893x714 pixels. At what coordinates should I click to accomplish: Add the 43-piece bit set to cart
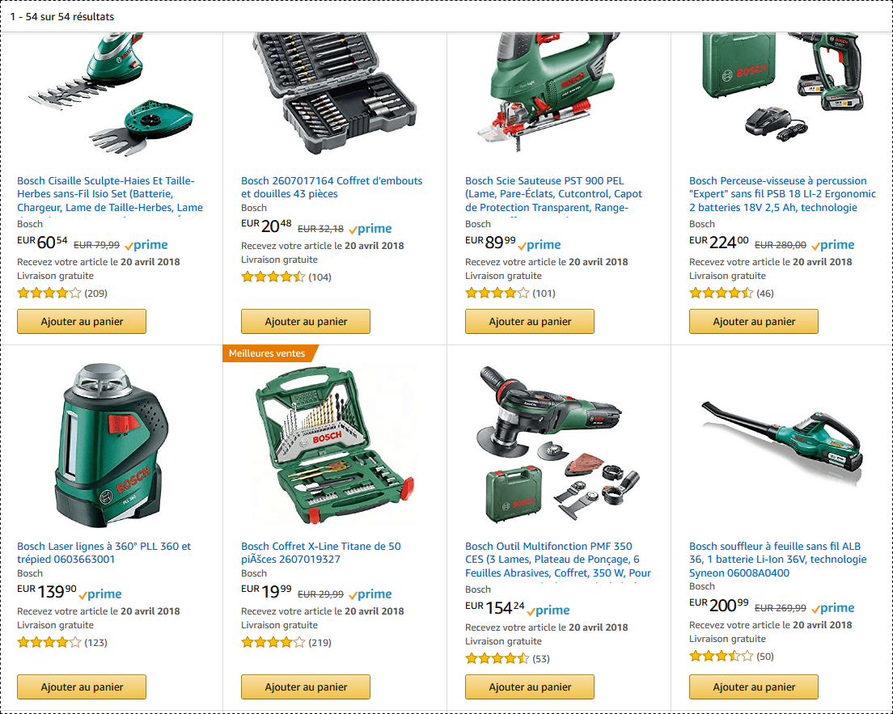click(306, 322)
